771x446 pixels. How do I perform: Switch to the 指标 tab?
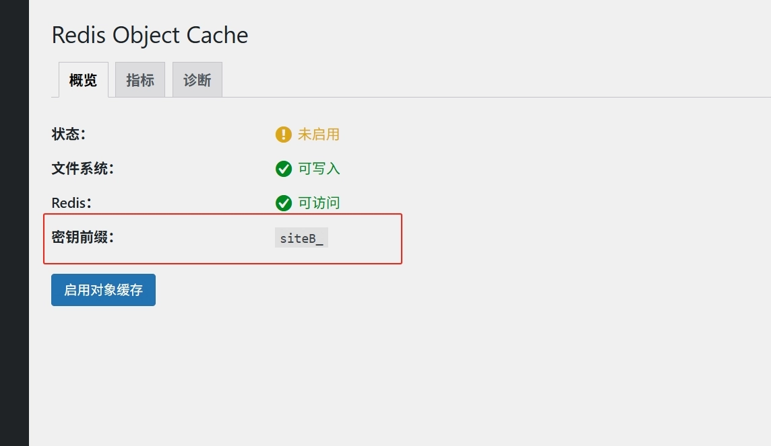point(140,80)
